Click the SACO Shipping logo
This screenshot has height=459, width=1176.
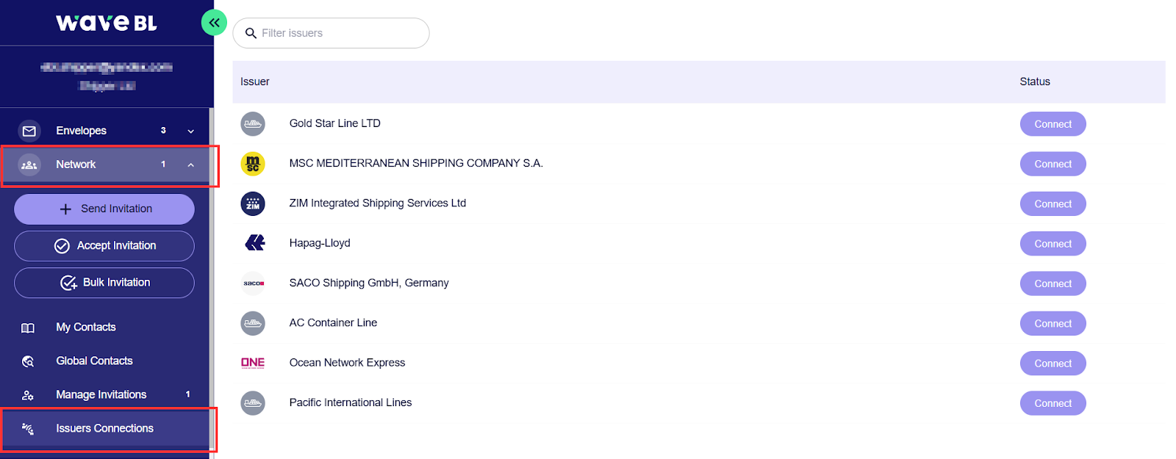point(253,283)
